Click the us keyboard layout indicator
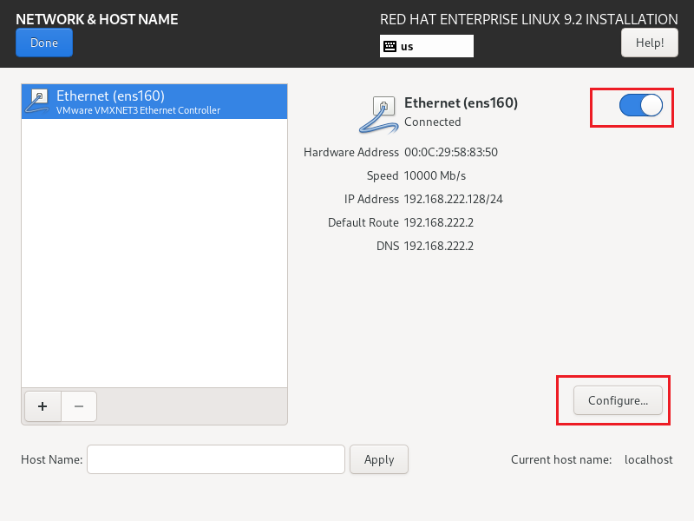The width and height of the screenshot is (694, 521). point(426,46)
